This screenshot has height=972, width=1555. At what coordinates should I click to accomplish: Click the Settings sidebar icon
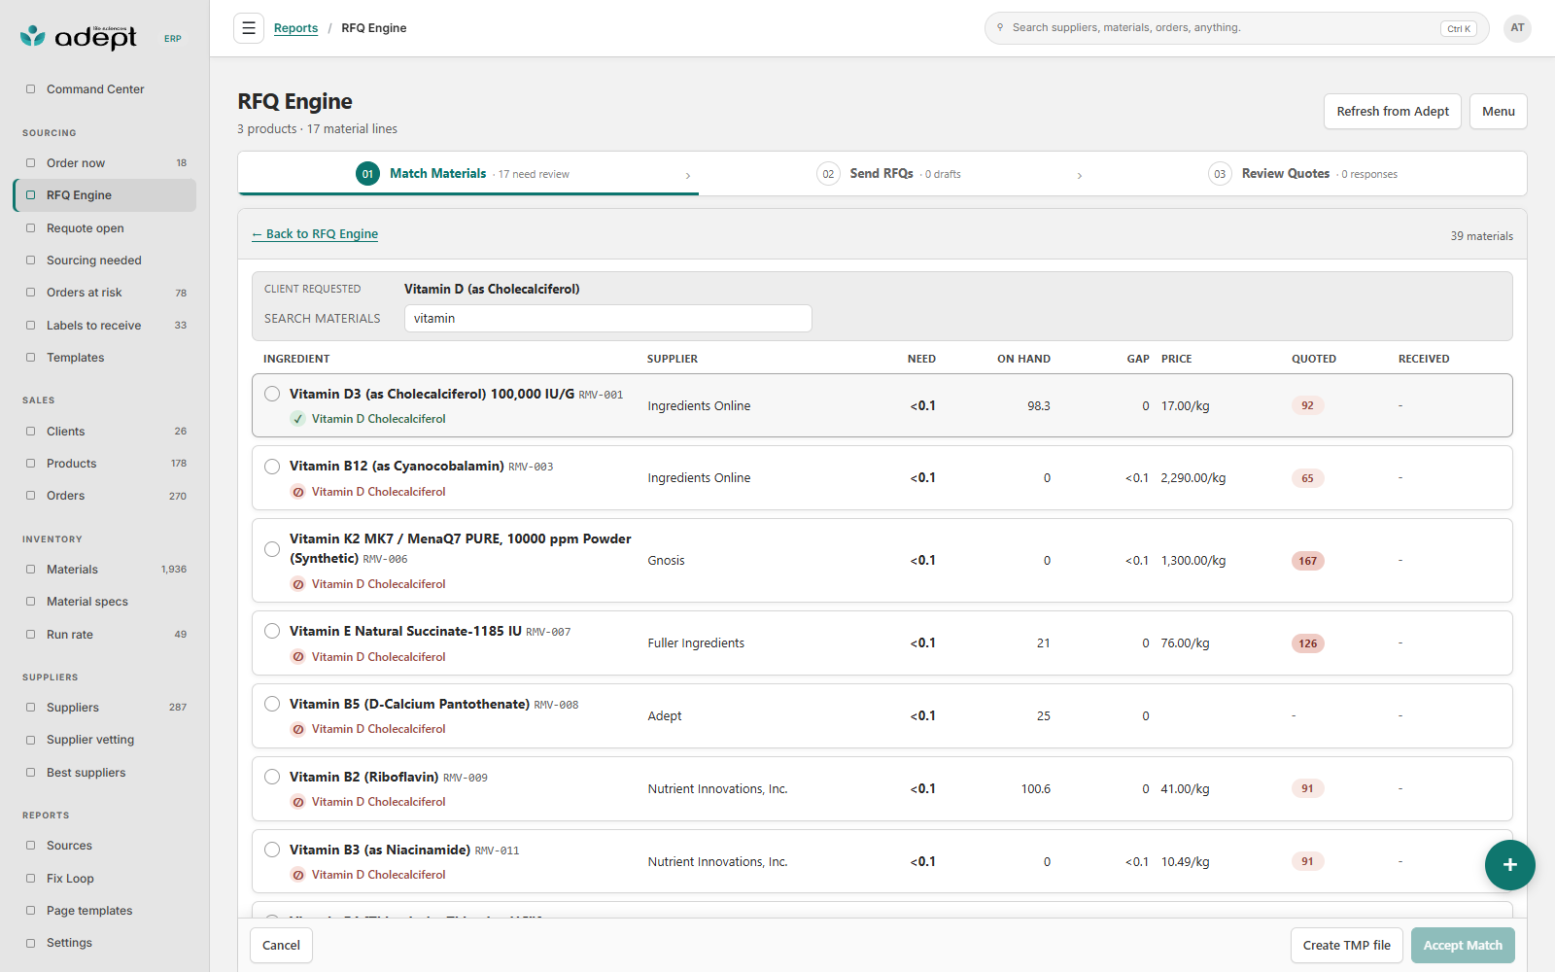[31, 943]
